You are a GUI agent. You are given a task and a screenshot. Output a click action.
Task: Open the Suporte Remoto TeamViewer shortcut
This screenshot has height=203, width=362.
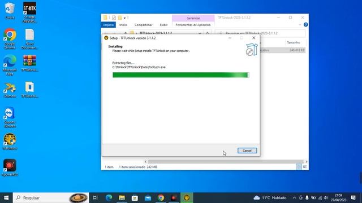(10, 117)
